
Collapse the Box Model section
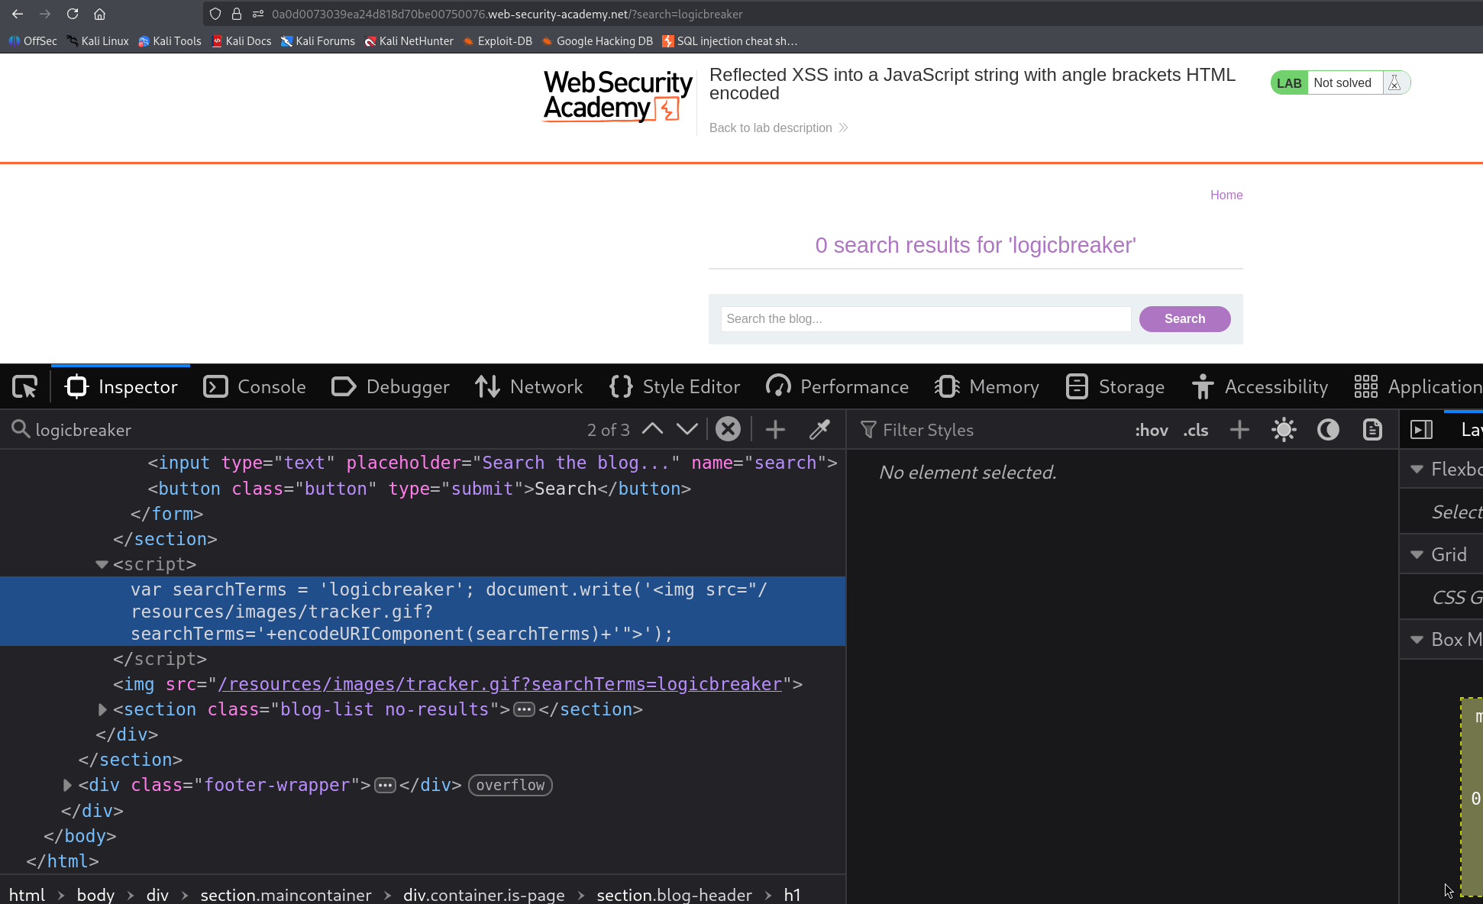click(x=1417, y=639)
